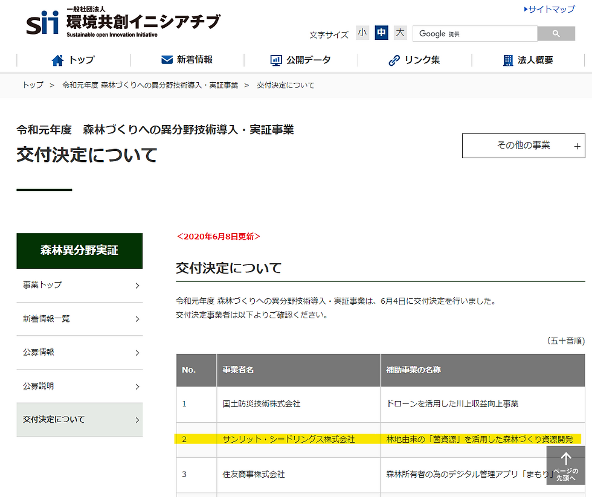
Task: Open the トップ navigation menu item
Action: tap(73, 60)
